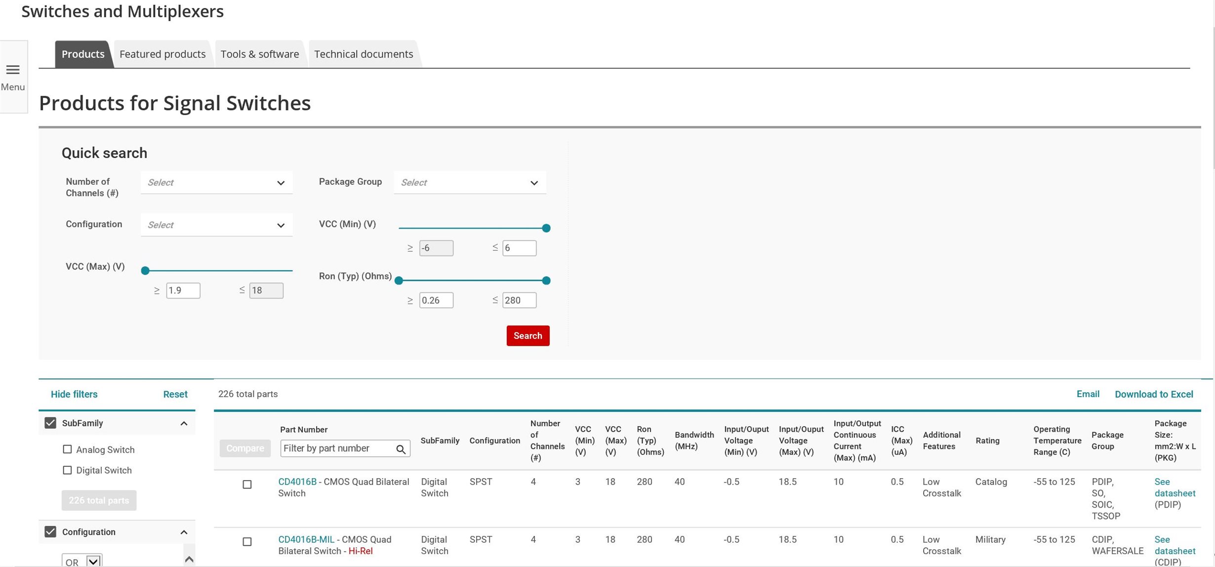Open Number of Channels dropdown
The height and width of the screenshot is (567, 1215).
pos(216,182)
